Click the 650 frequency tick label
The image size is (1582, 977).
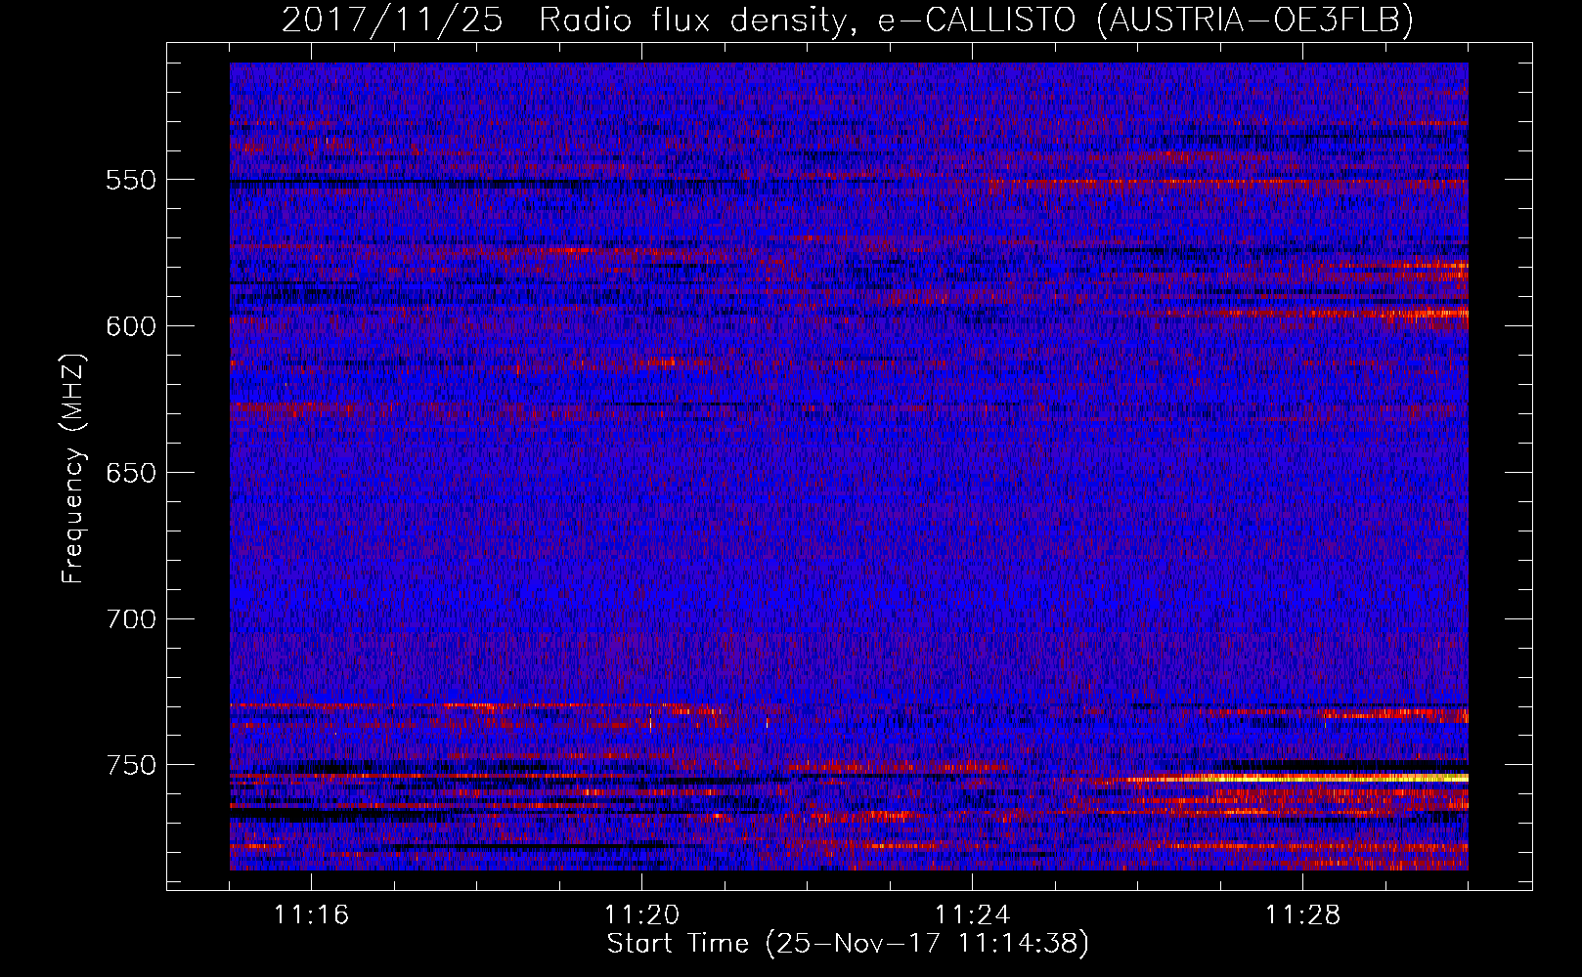(x=131, y=473)
